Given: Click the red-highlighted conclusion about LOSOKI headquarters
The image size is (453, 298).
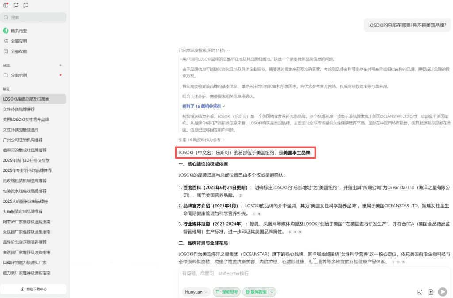Looking at the screenshot, I should click(x=246, y=152).
